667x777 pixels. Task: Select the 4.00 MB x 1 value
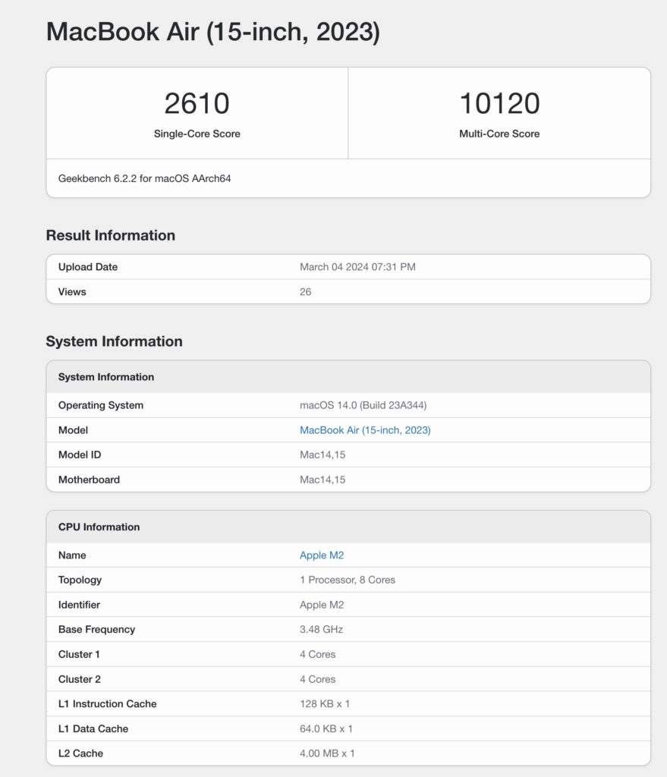[x=327, y=753]
